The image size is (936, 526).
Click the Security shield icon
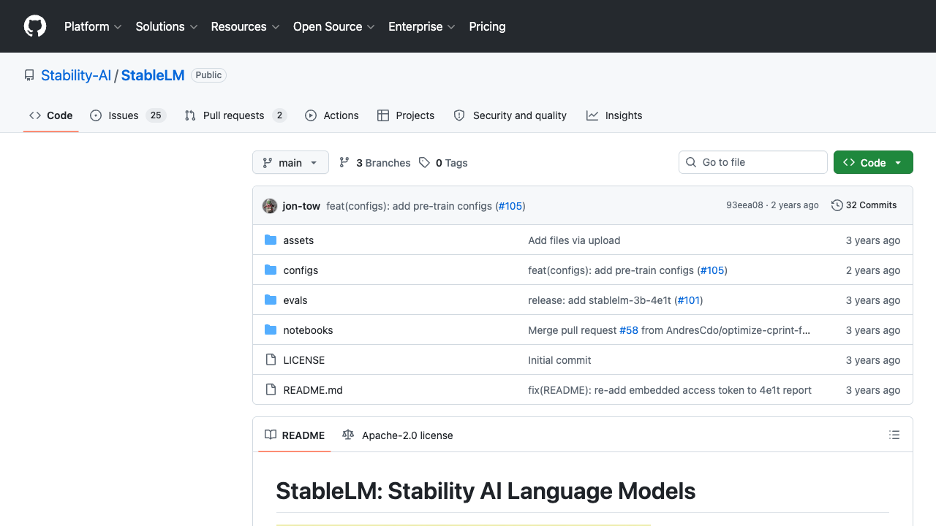click(x=459, y=115)
